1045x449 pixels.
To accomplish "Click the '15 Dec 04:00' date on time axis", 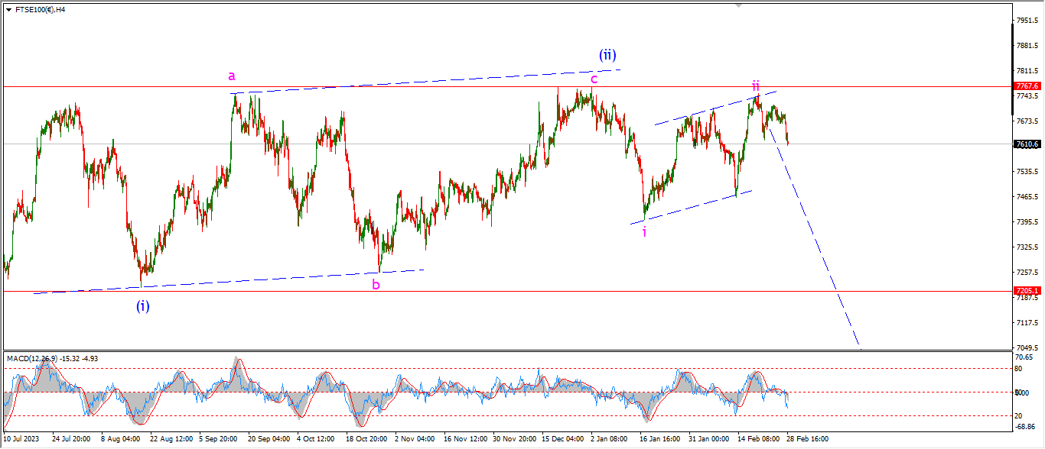I will (x=562, y=439).
